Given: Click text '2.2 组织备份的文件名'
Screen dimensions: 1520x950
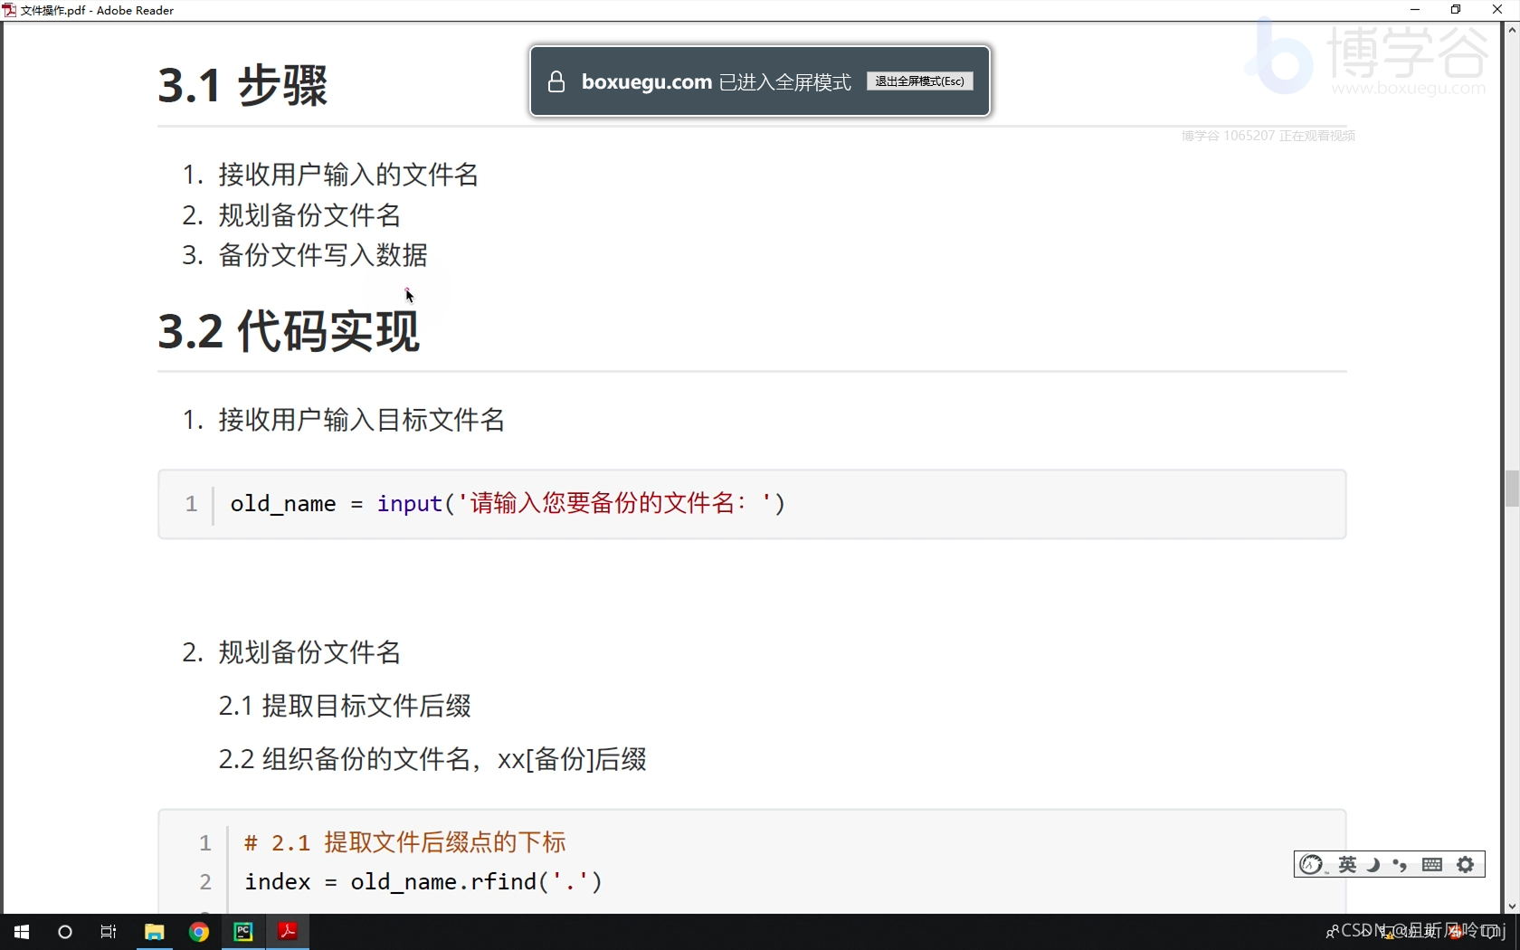Looking at the screenshot, I should click(345, 759).
